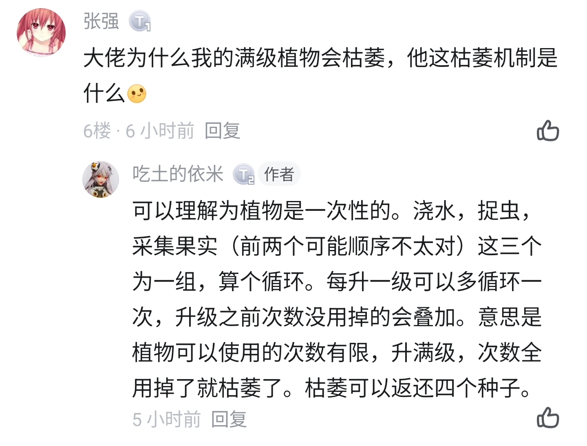This screenshot has height=446, width=587.
Task: Click the 6楼 floor label
Action: tap(97, 131)
